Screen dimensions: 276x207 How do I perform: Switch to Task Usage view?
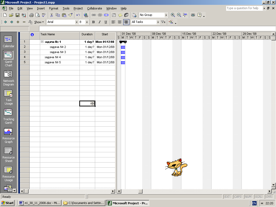point(8,97)
